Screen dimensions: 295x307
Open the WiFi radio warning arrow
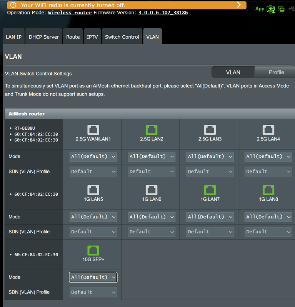(x=239, y=5)
